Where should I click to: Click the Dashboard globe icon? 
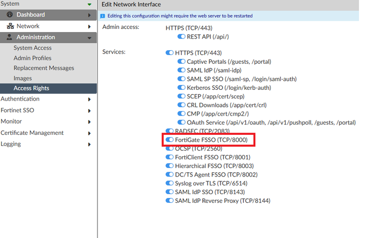tap(10, 14)
